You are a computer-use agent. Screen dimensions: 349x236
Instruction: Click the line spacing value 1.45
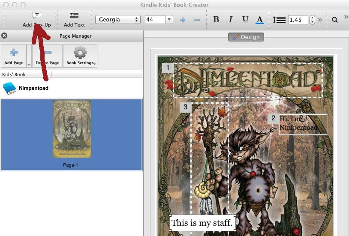[298, 20]
